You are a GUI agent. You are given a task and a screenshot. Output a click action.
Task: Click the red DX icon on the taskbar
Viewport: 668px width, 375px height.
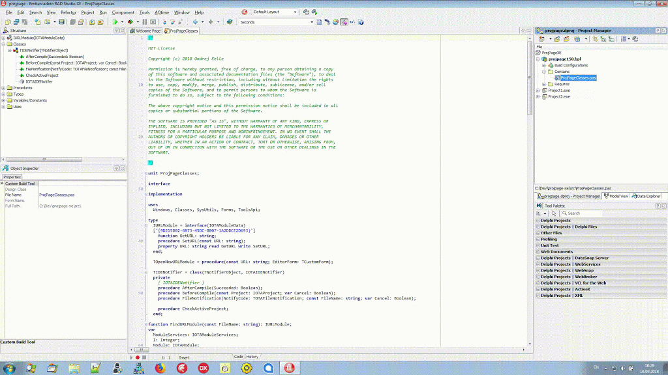click(204, 368)
